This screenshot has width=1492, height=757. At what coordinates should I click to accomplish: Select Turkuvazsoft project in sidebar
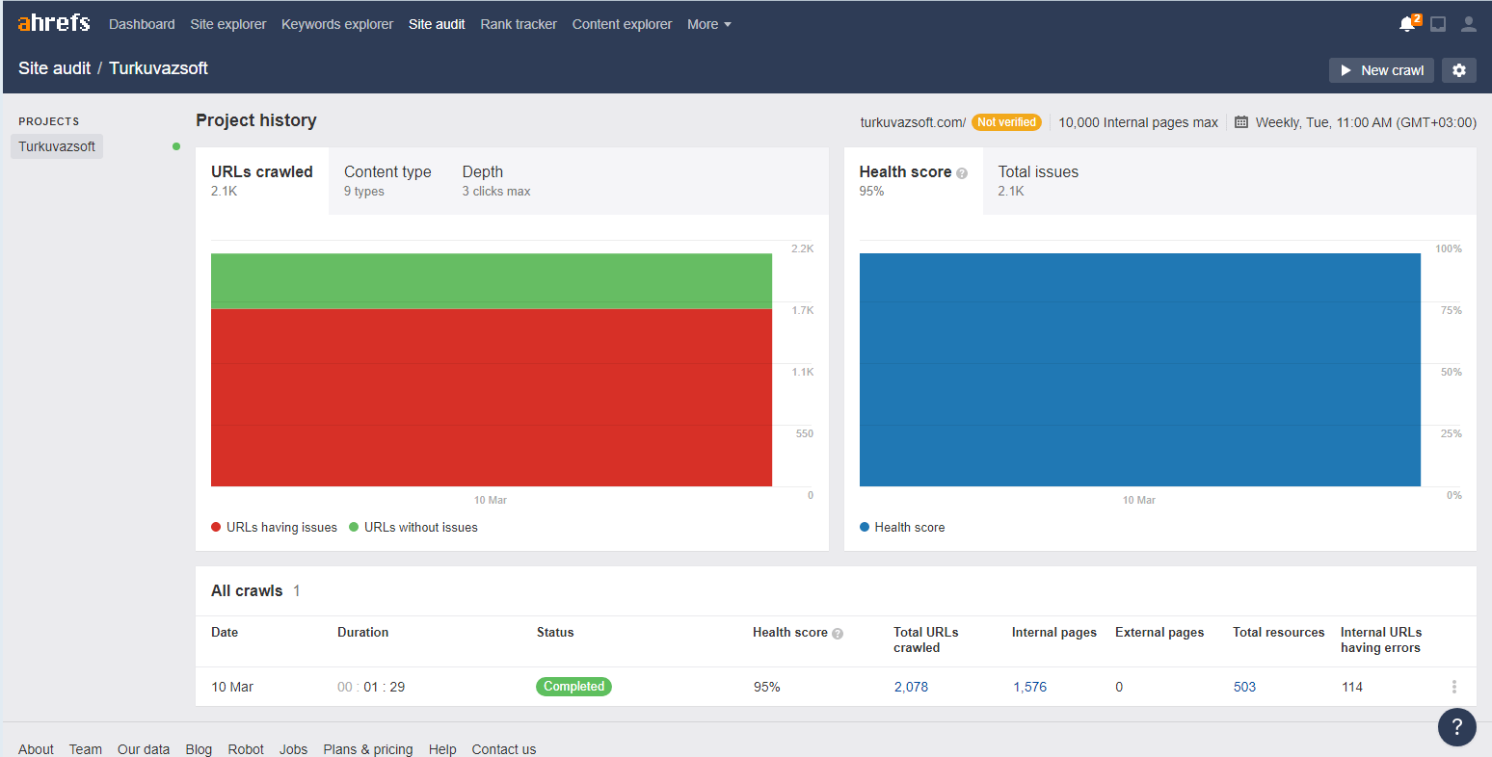(x=57, y=146)
